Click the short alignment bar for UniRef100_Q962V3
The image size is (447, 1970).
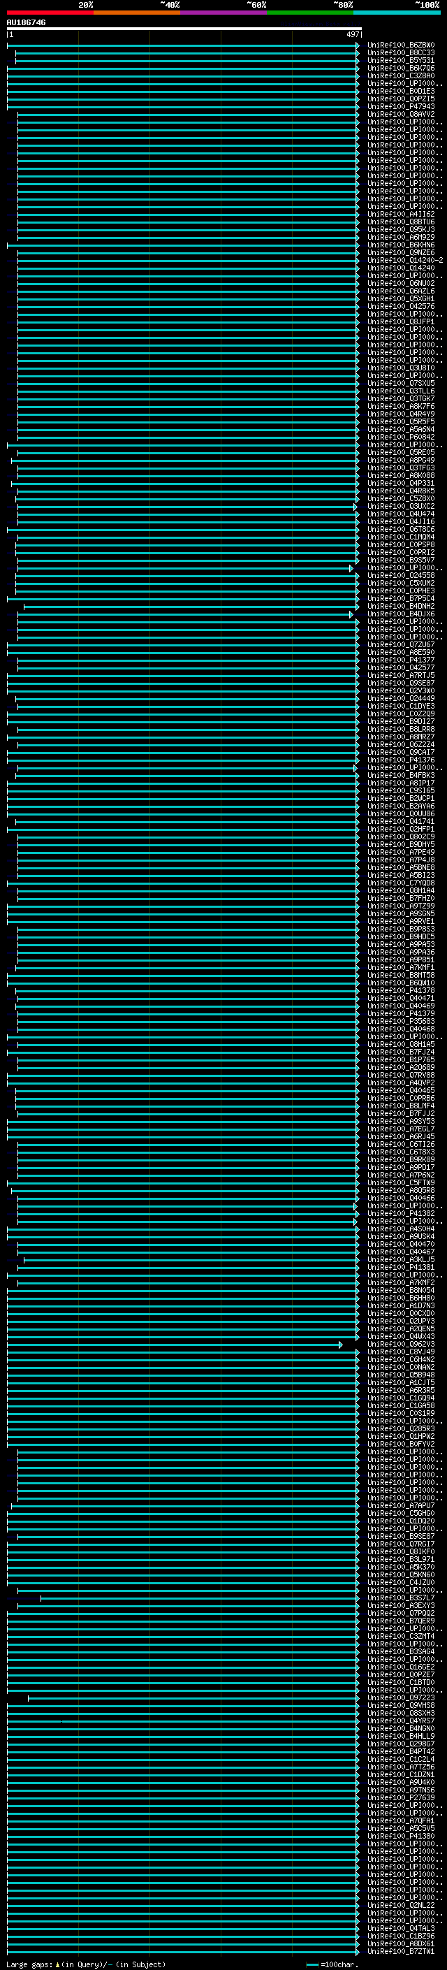coord(174,1344)
